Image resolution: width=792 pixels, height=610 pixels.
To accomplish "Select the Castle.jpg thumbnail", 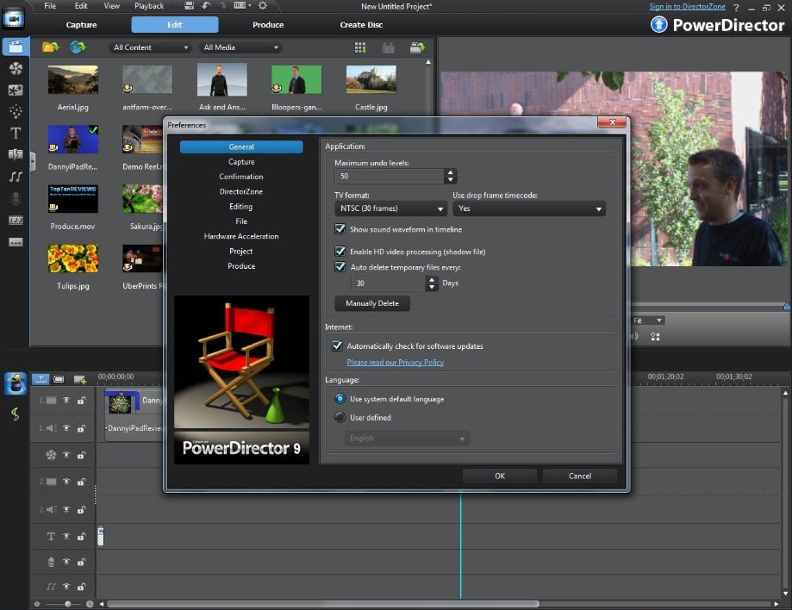I will 371,79.
